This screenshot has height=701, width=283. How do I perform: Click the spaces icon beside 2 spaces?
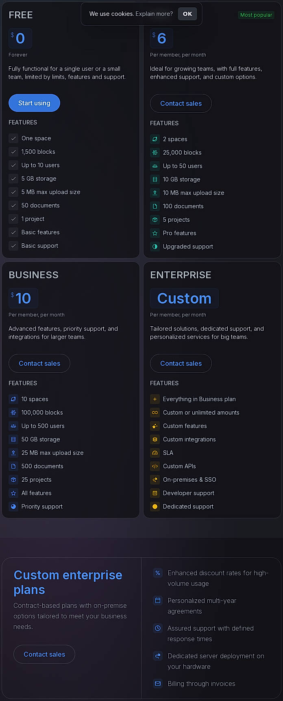tap(155, 139)
